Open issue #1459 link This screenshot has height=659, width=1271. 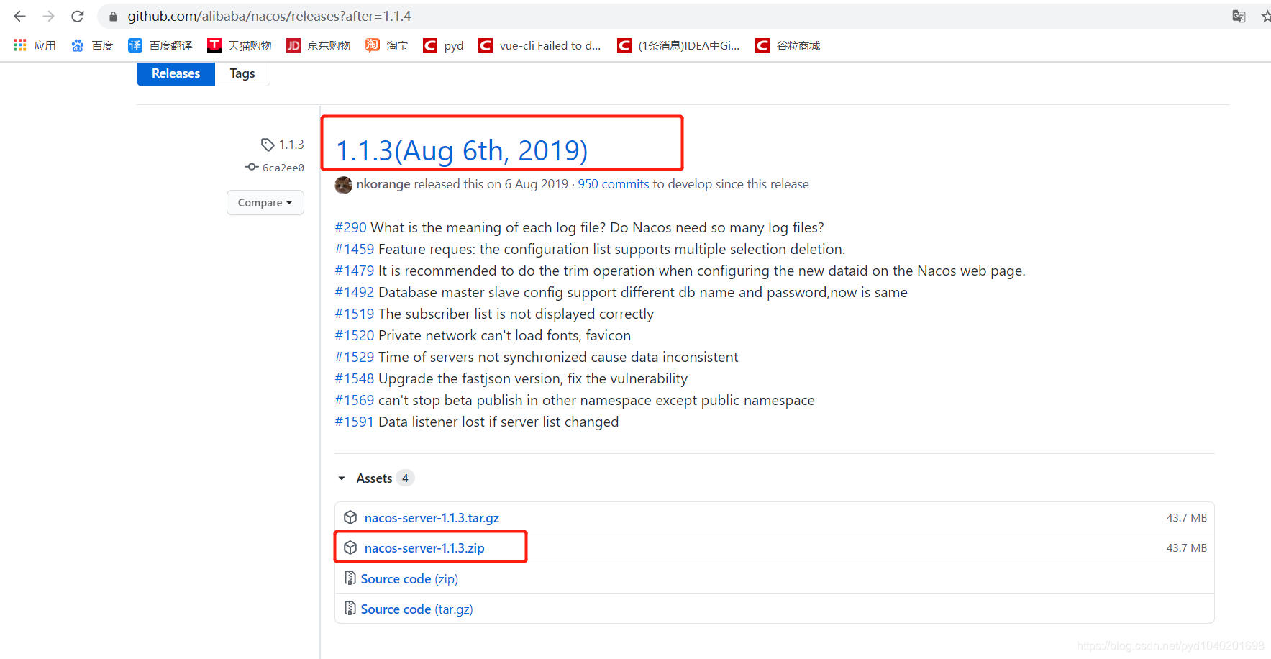tap(355, 249)
